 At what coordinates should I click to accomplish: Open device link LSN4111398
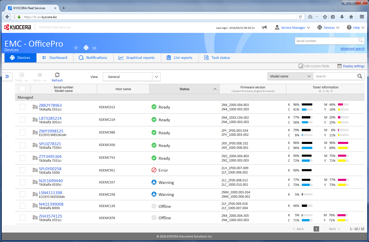[50, 193]
